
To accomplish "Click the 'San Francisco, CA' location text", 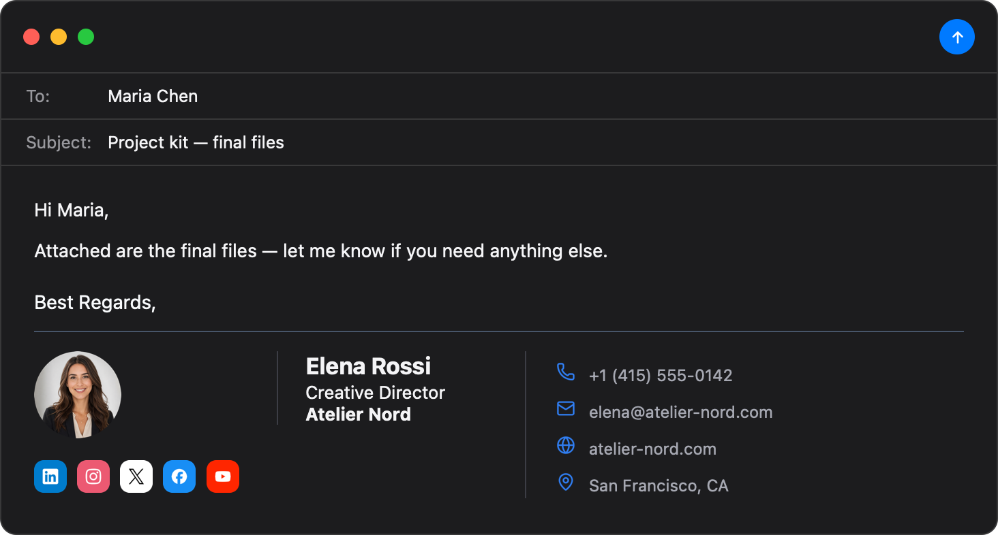I will coord(659,485).
